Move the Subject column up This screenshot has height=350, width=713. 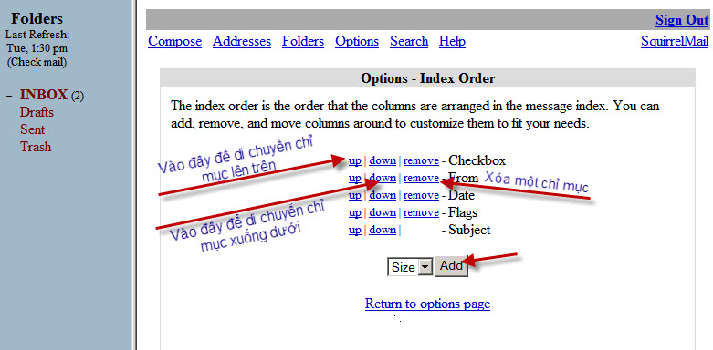click(x=355, y=230)
